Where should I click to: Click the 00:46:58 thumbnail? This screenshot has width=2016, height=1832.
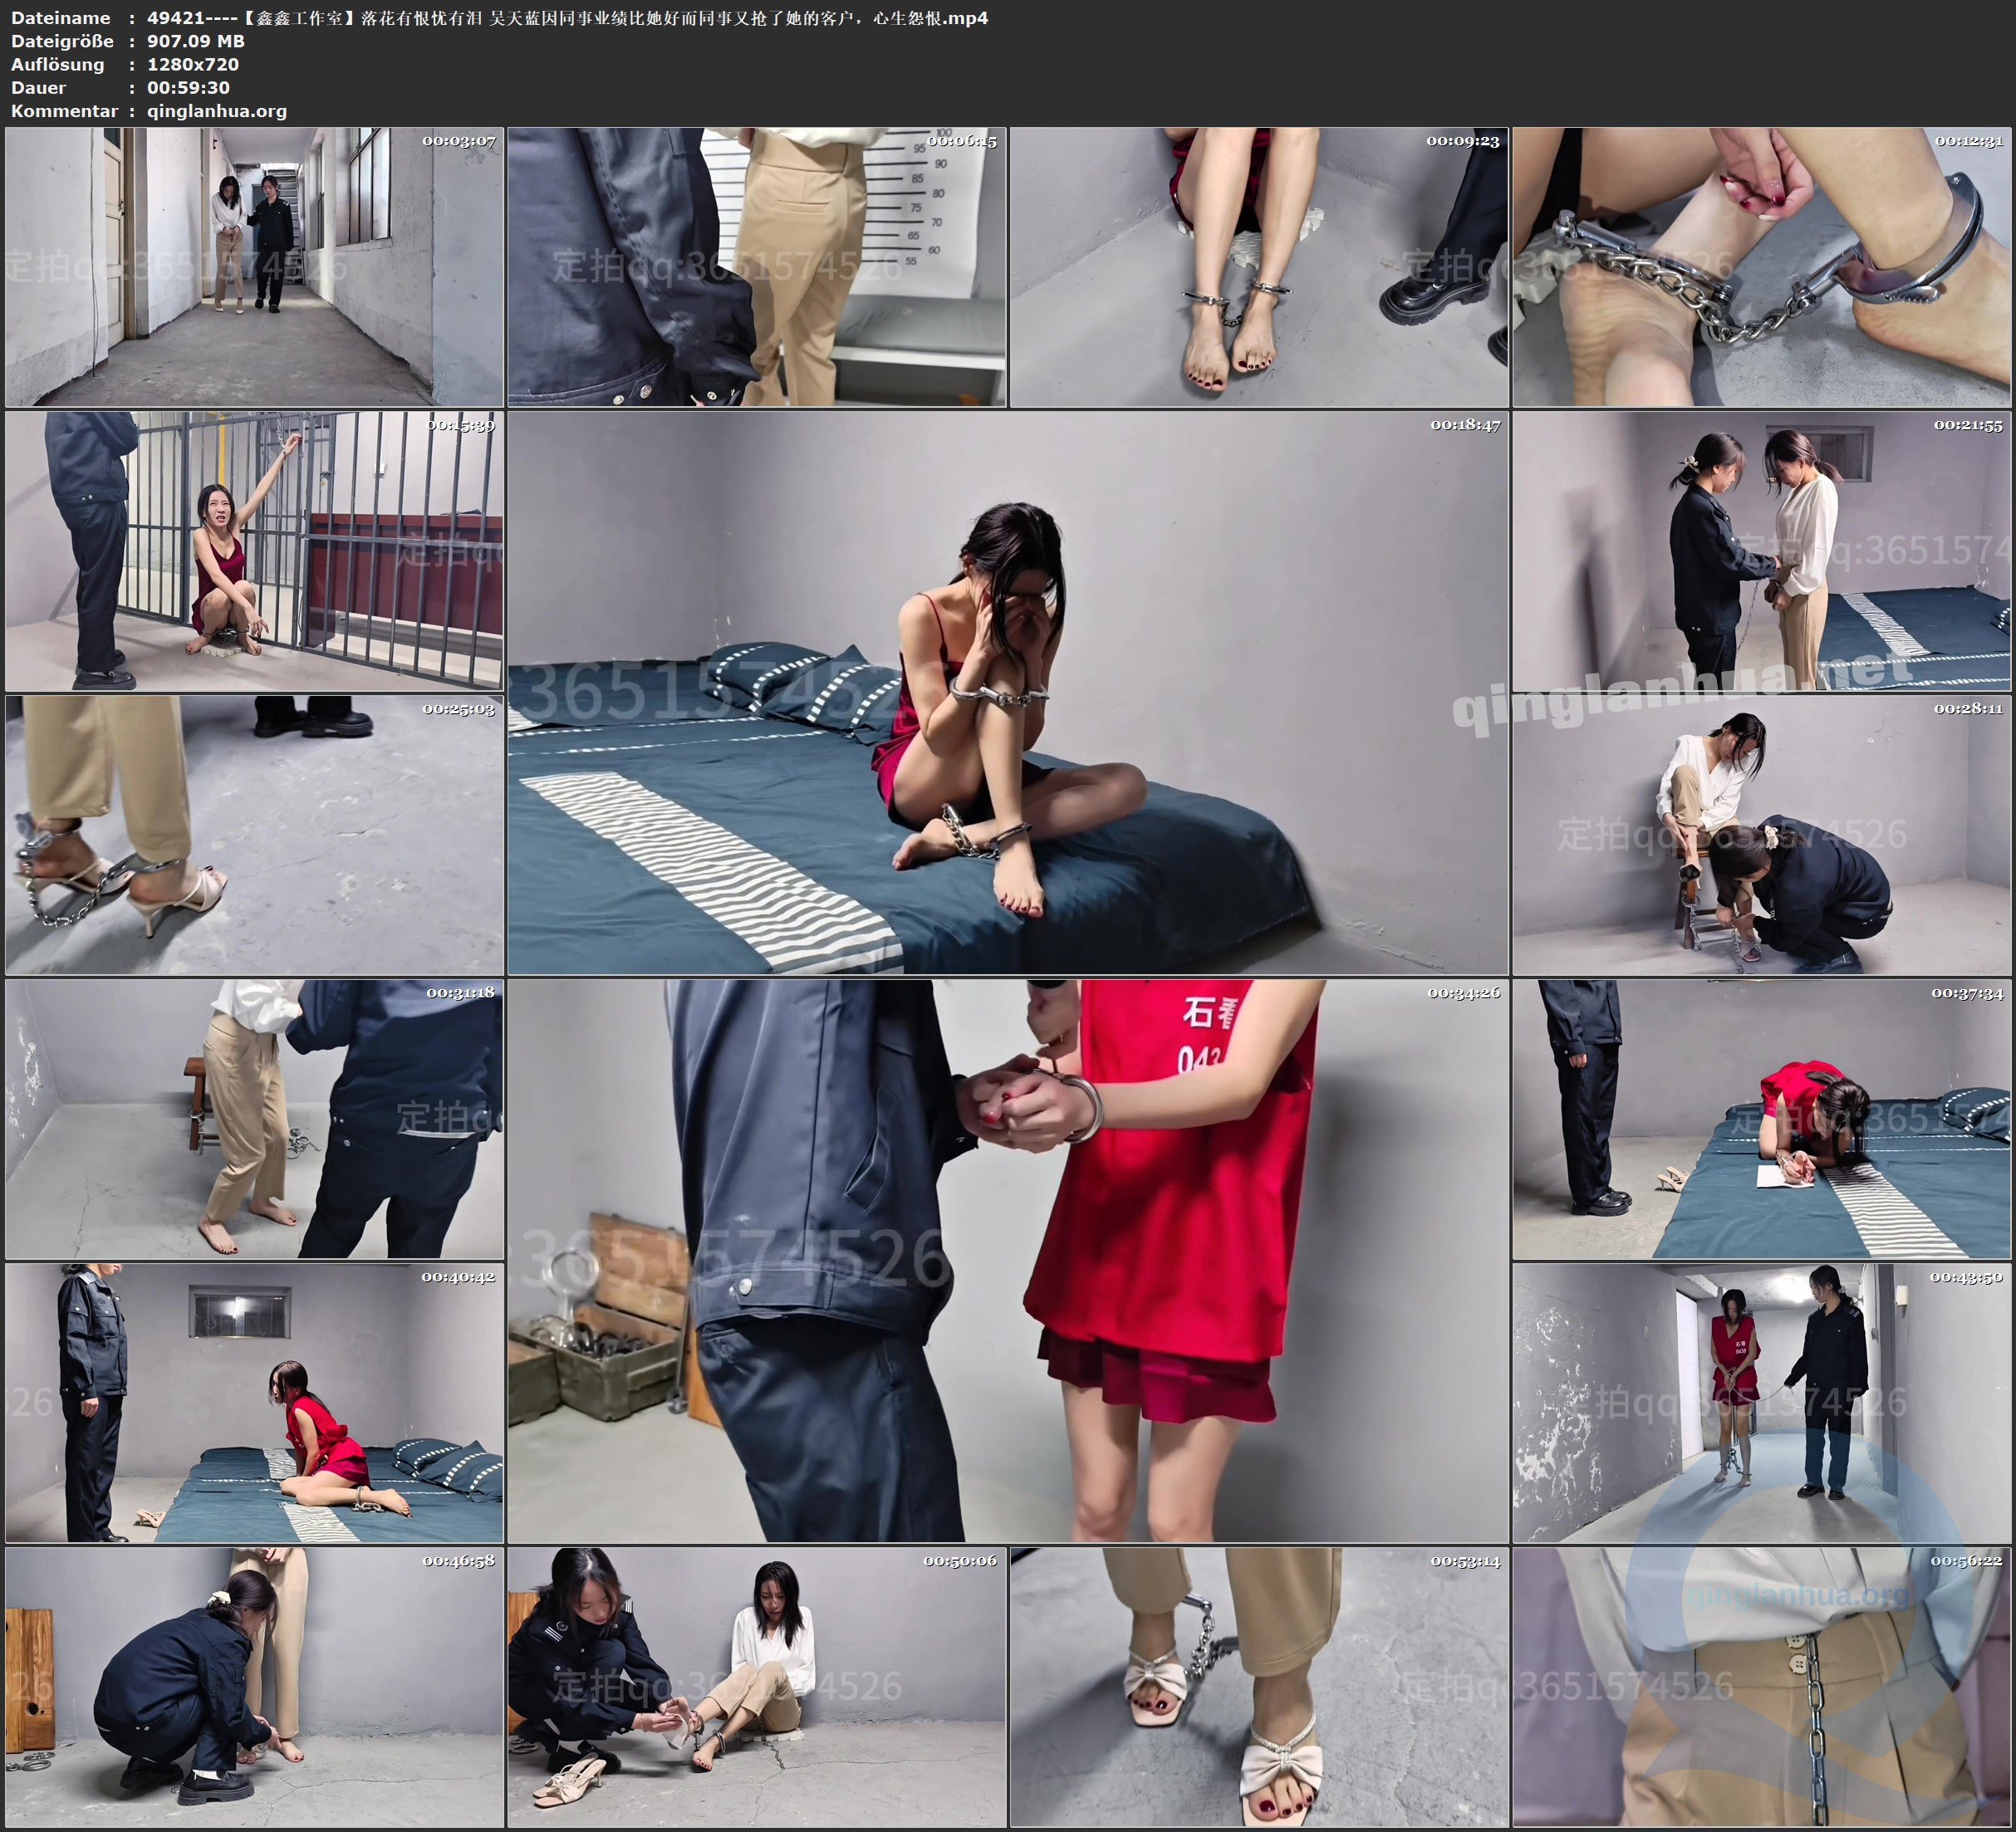coord(254,1686)
